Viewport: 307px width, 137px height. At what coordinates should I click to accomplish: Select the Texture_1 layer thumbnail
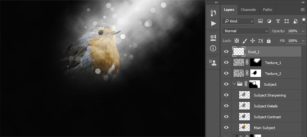239,63
